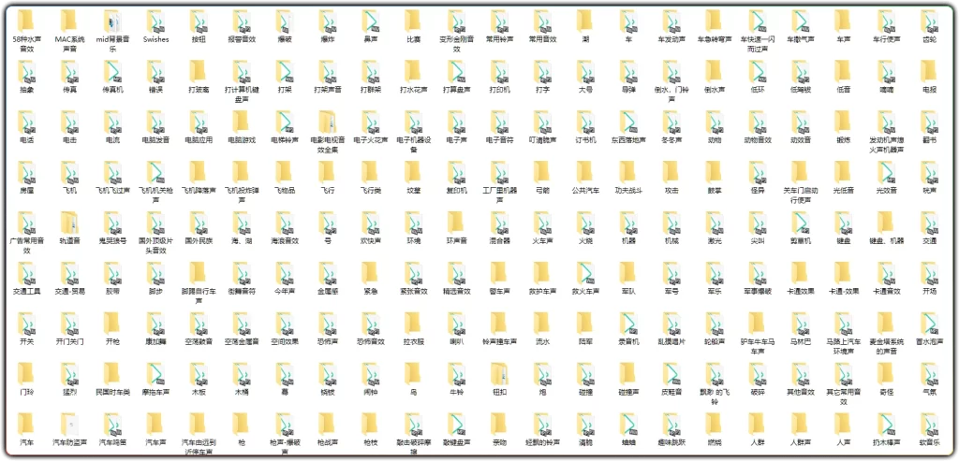Click the 电影电视音效全集 folder

tap(327, 131)
